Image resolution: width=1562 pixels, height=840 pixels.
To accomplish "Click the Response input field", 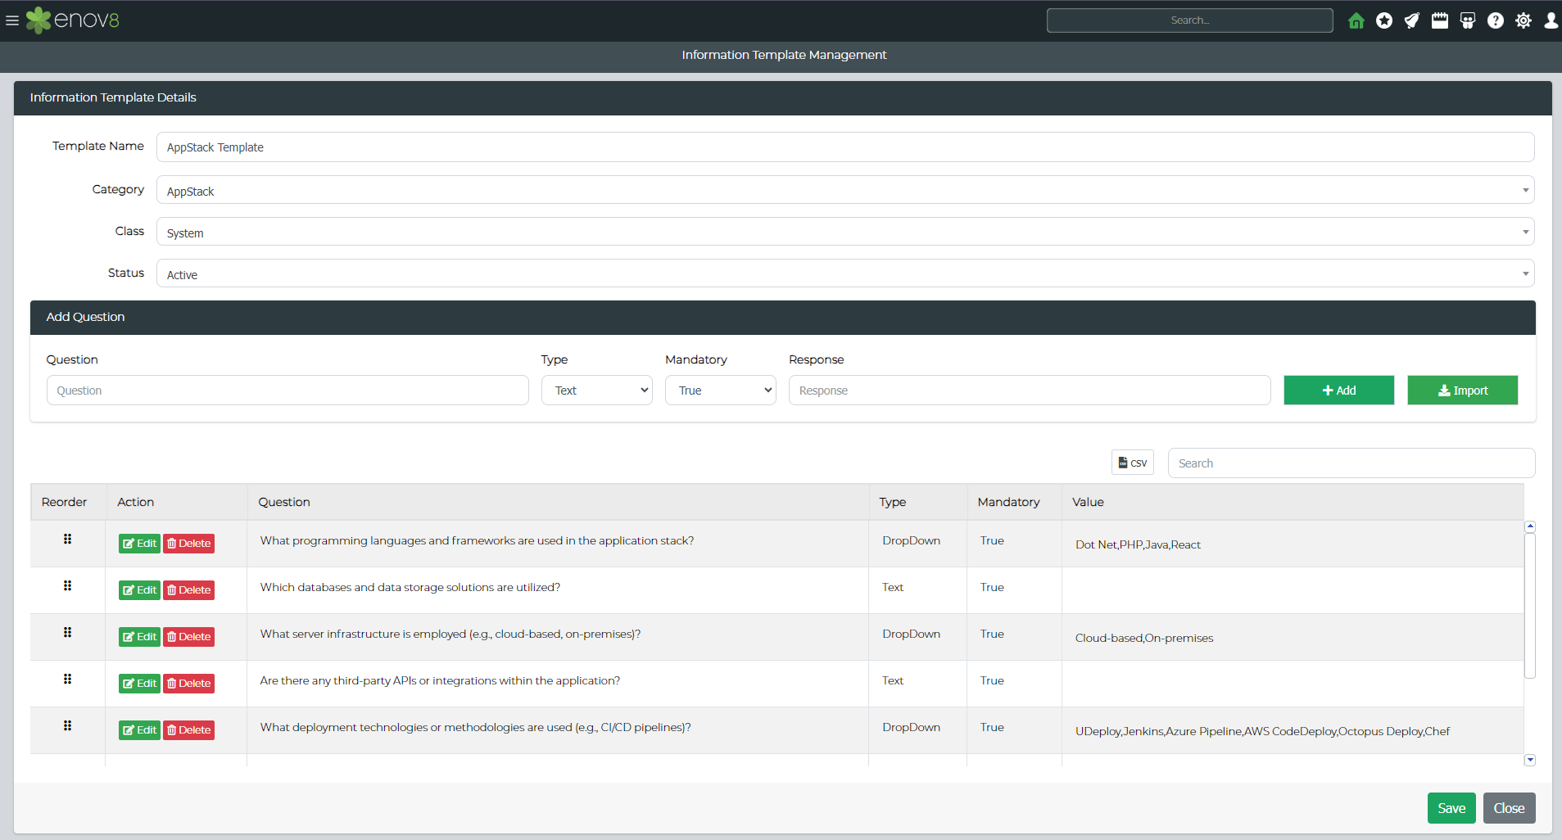I will (x=1030, y=391).
